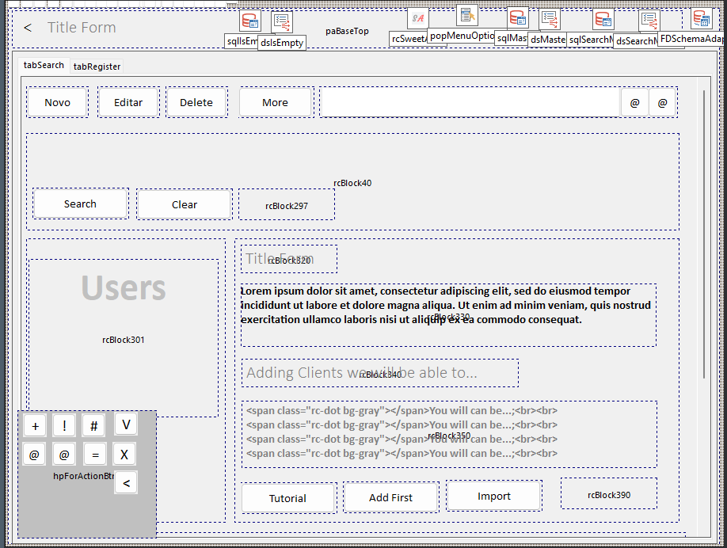Open the More options button

(275, 102)
